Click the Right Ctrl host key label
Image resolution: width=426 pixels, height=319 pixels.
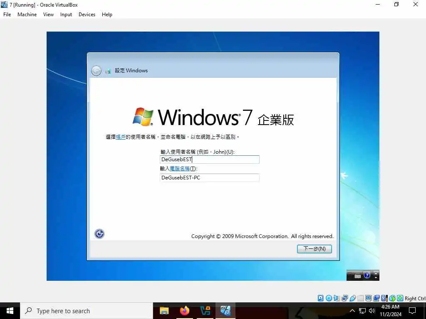point(415,298)
